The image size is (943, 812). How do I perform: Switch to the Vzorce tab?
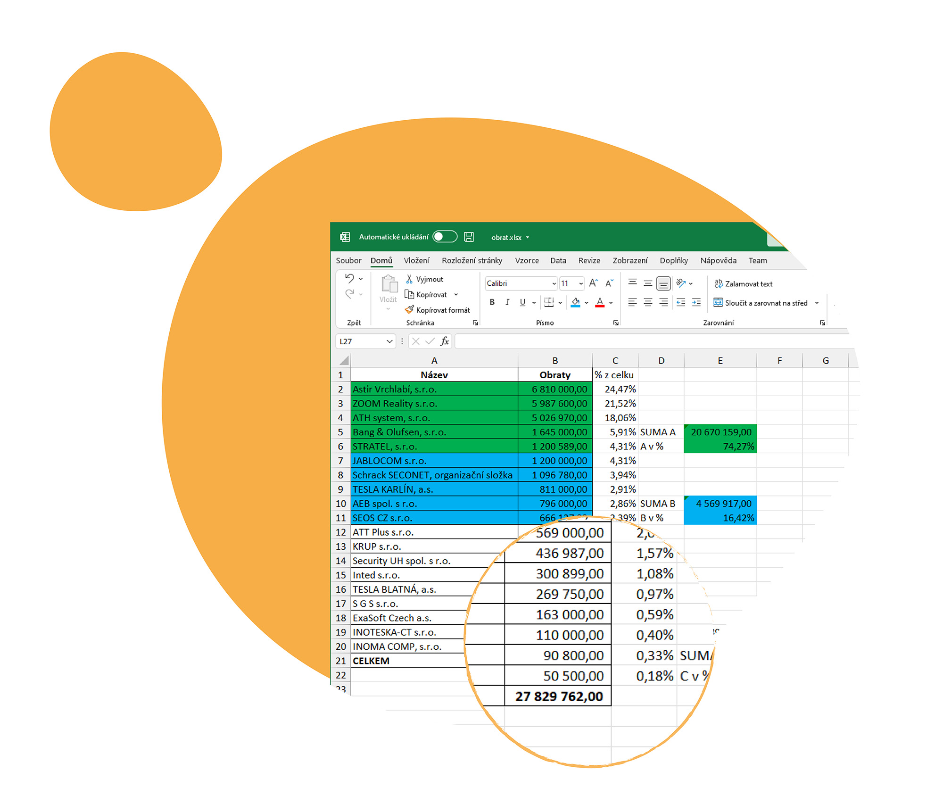[x=527, y=260]
